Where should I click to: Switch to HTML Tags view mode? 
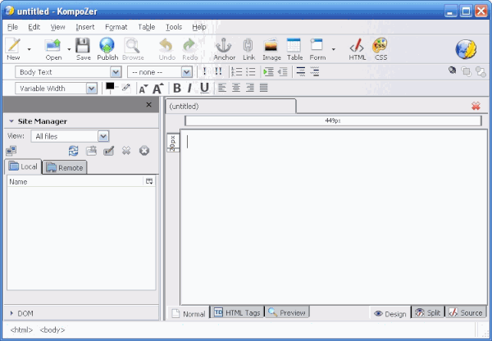point(237,313)
